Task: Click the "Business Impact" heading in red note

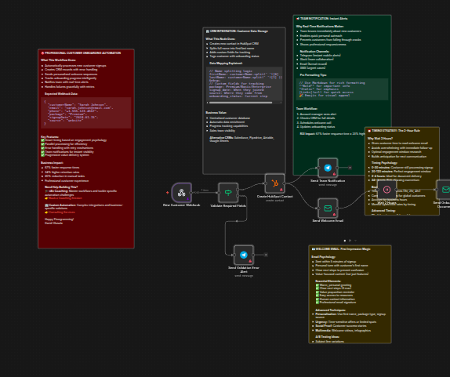Action: pyautogui.click(x=52, y=163)
